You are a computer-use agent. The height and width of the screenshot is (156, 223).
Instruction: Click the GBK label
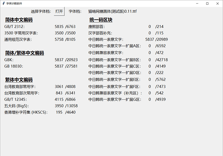click(9, 60)
